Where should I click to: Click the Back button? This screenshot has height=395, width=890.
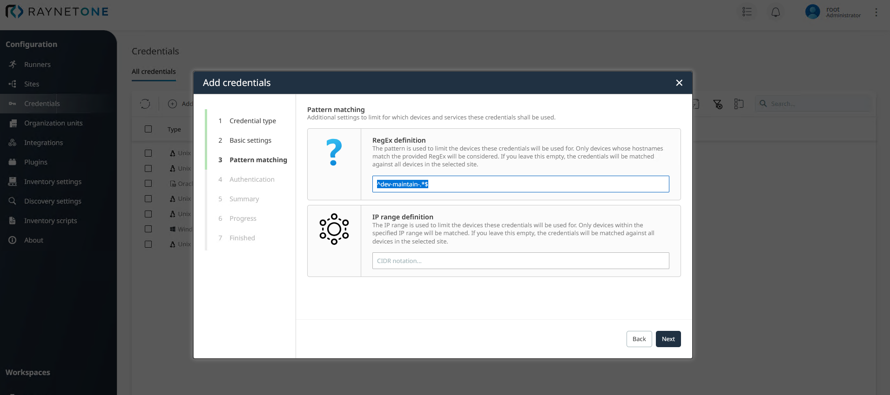pos(639,339)
